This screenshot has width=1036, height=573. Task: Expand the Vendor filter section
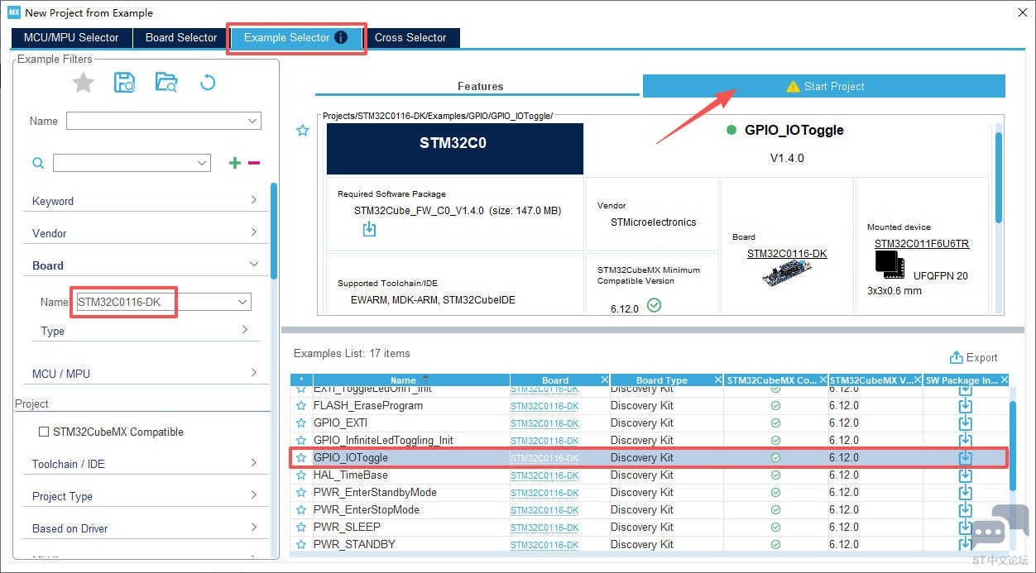(145, 233)
